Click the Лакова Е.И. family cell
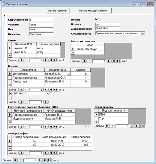 coord(24,48)
